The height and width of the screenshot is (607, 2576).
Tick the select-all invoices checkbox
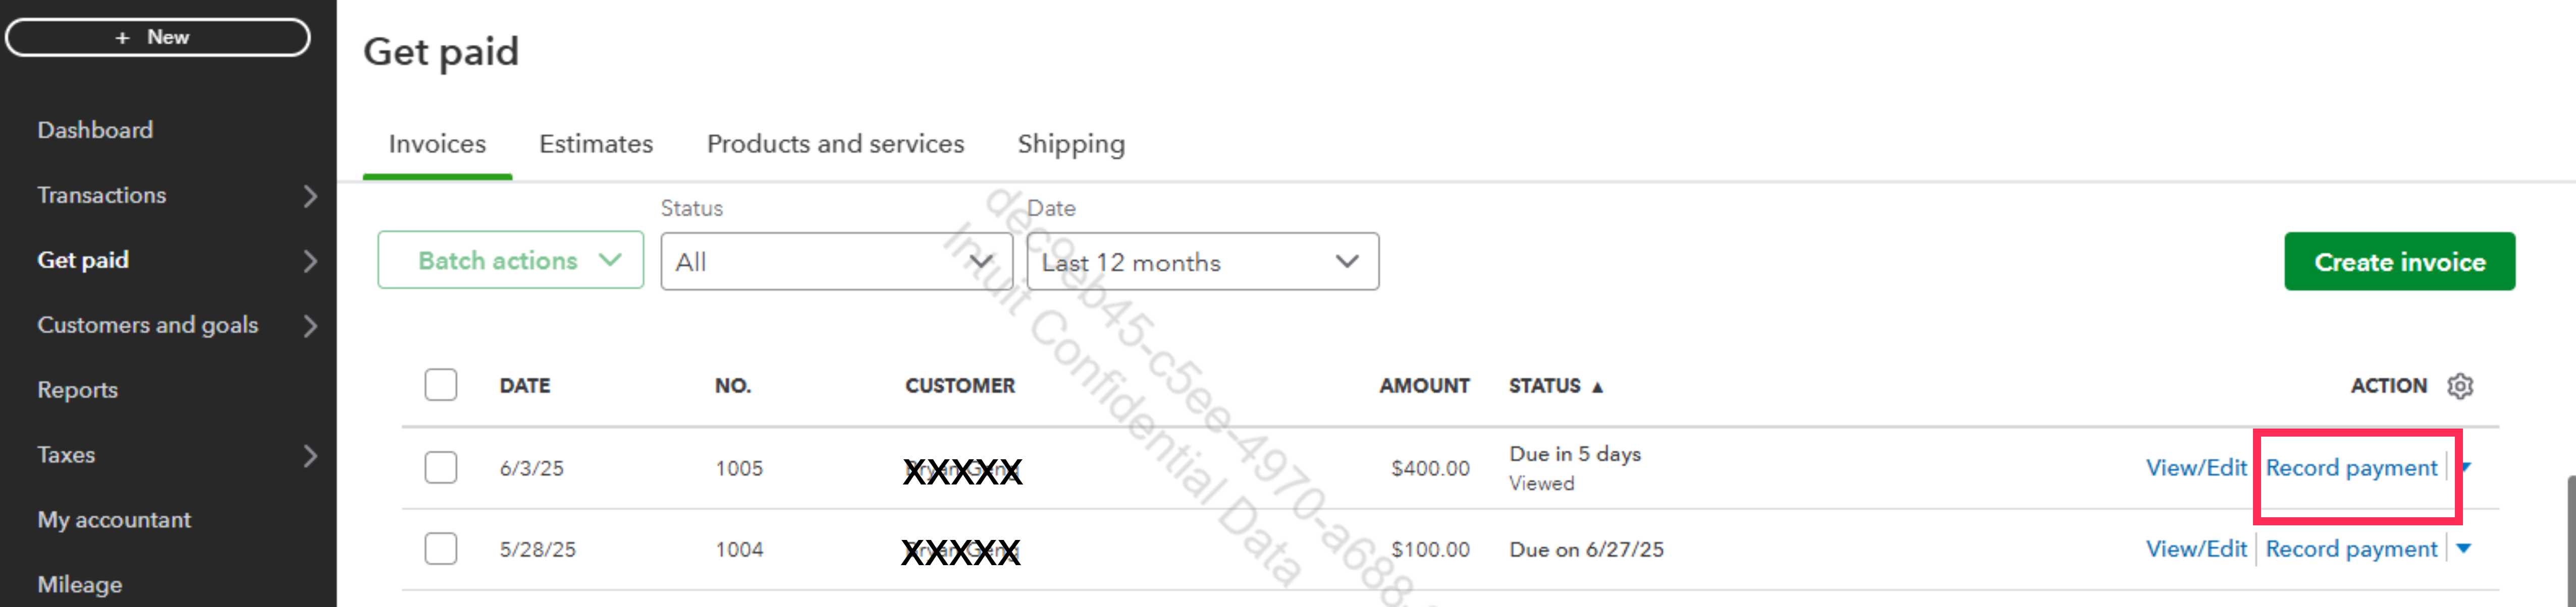[440, 384]
